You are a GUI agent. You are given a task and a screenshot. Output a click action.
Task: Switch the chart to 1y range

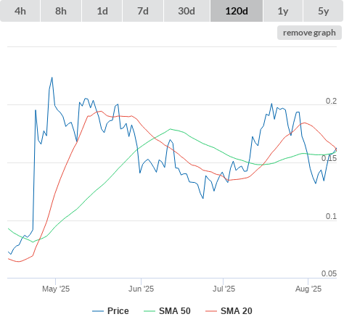coord(283,11)
